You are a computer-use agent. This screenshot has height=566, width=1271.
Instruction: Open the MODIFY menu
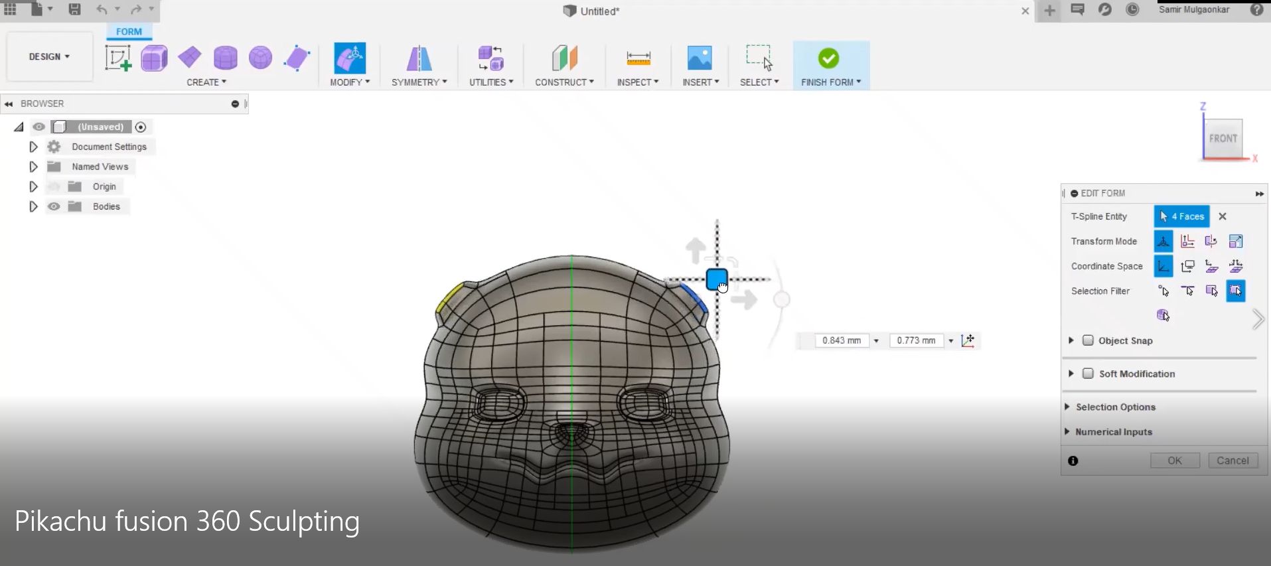click(x=350, y=82)
